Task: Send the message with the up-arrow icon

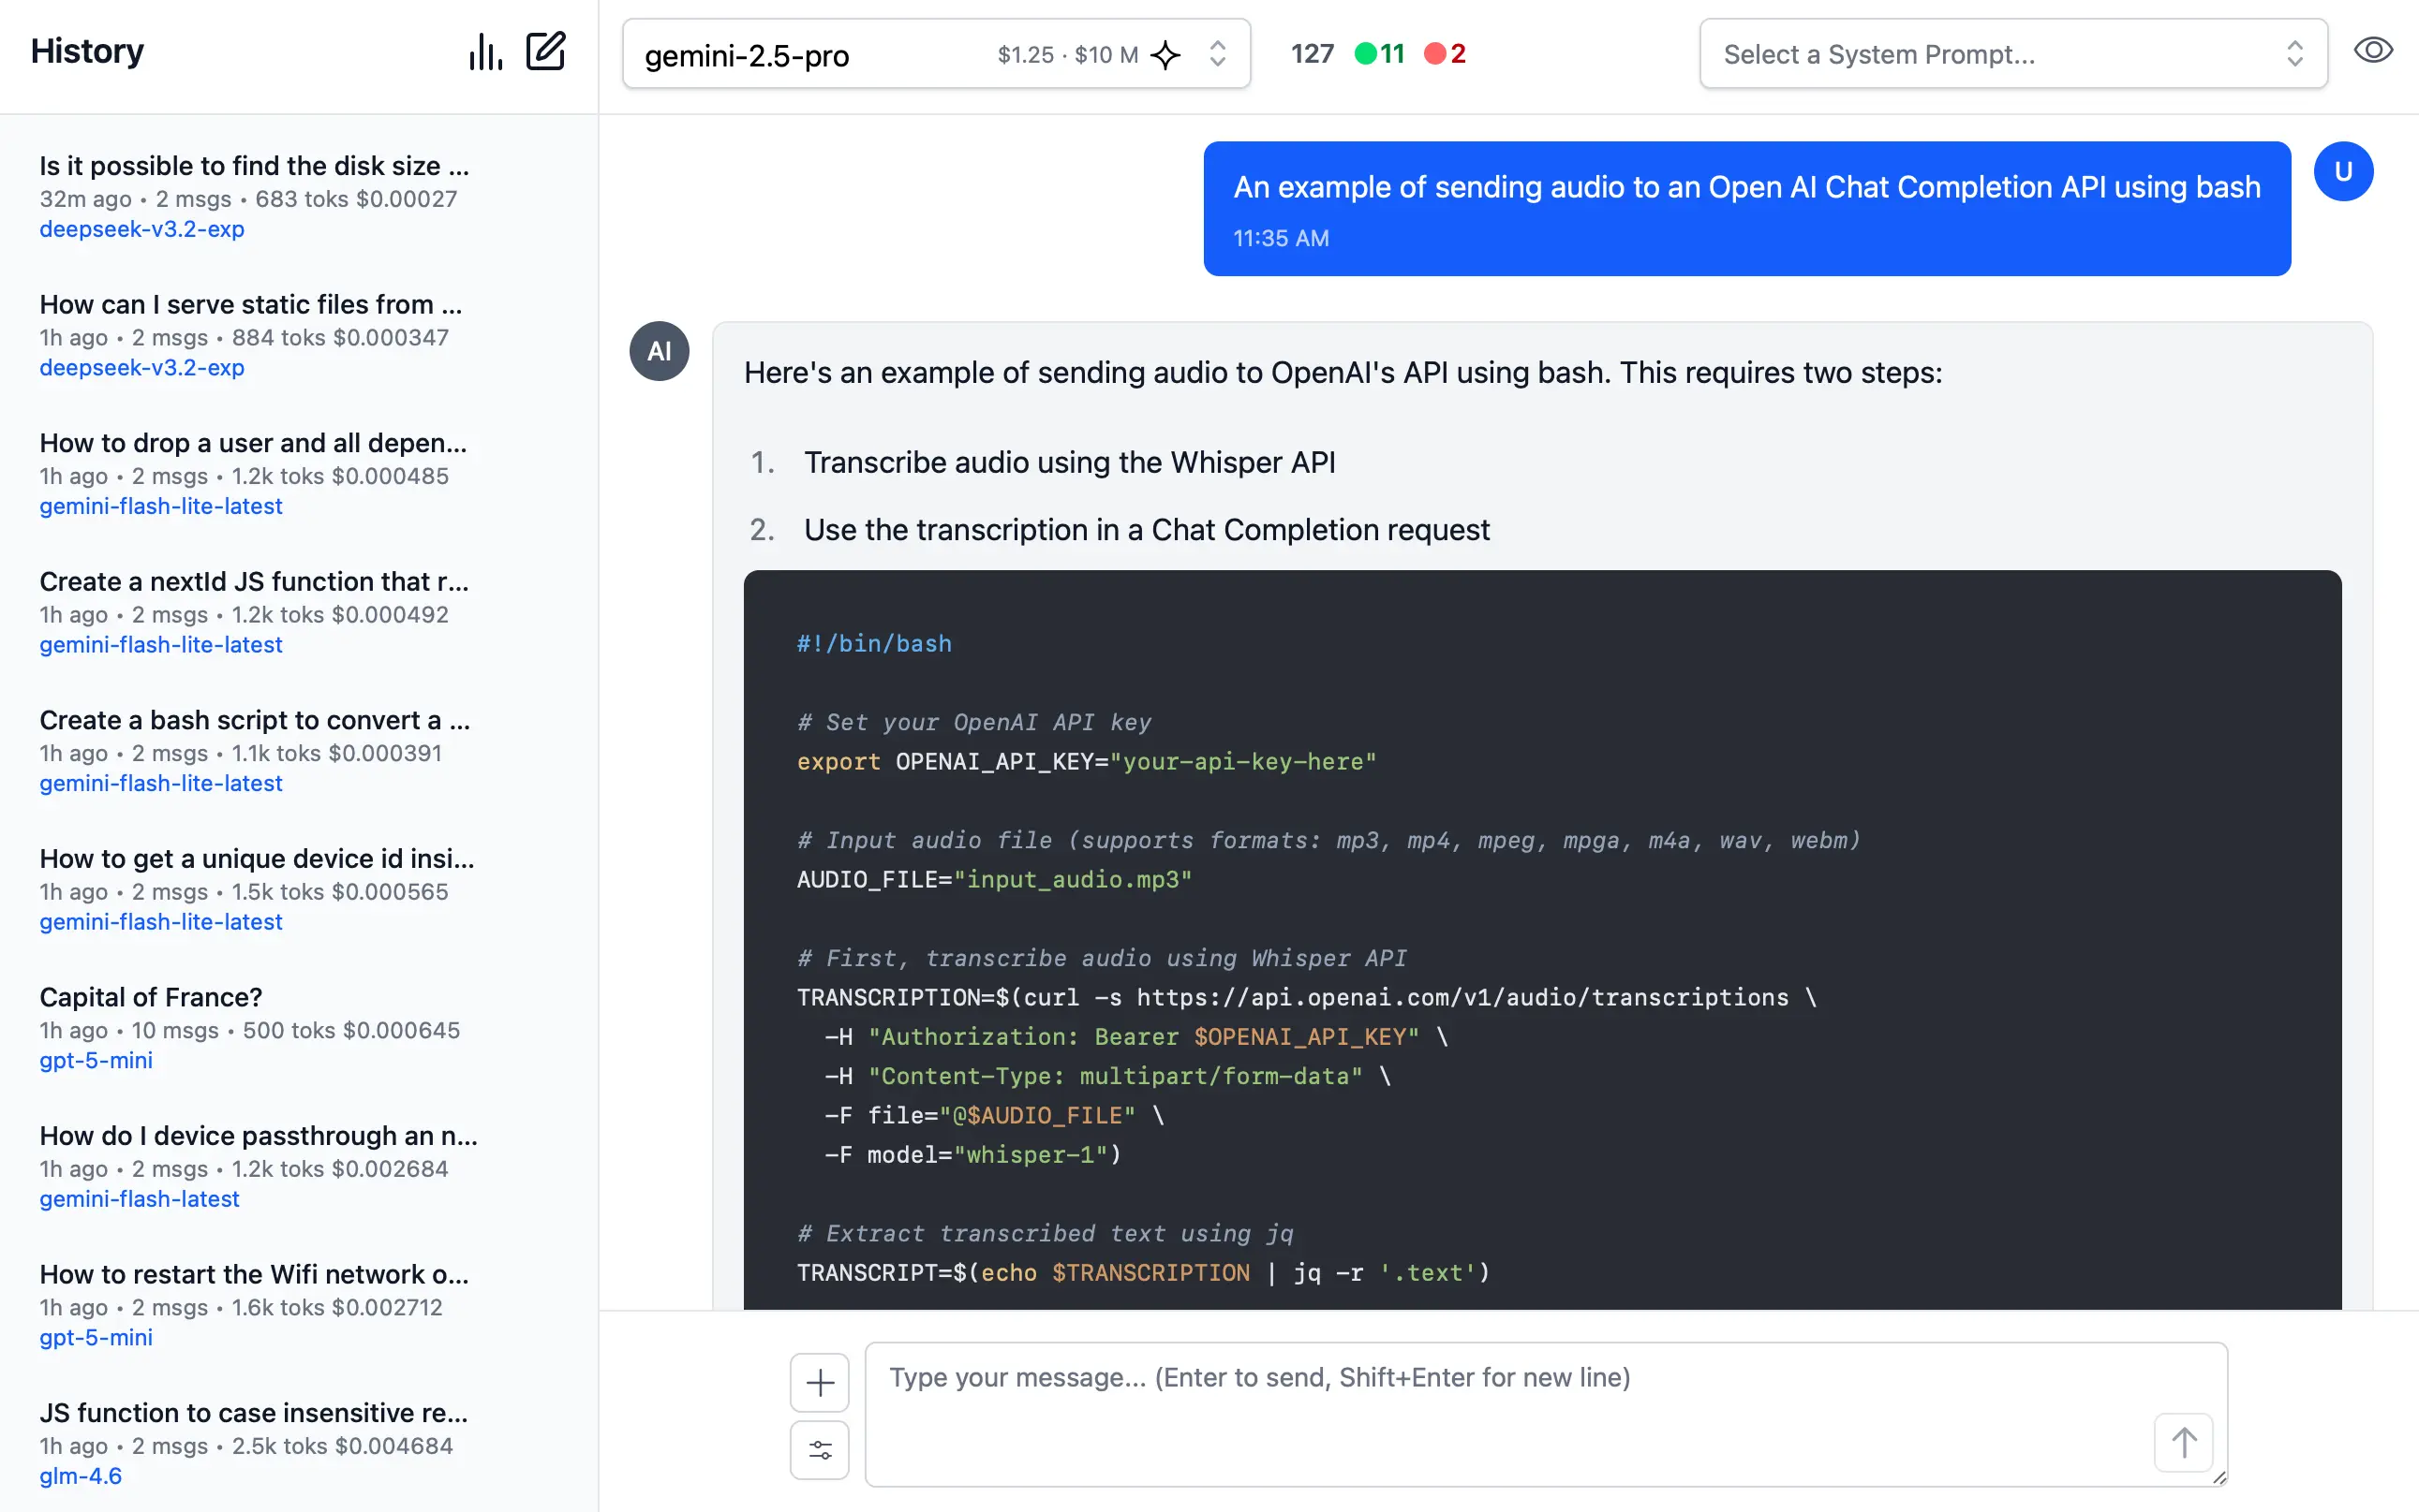Action: (x=2184, y=1443)
